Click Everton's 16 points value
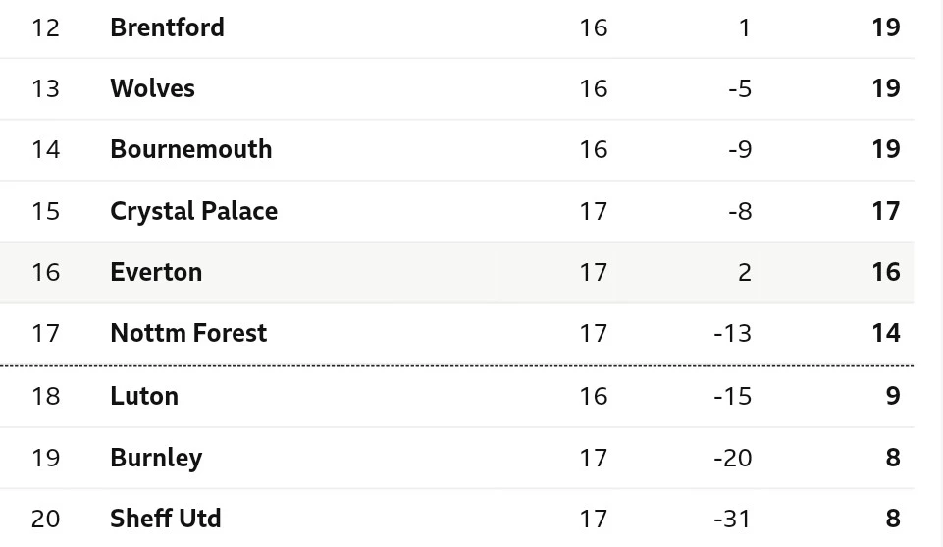 coord(885,272)
